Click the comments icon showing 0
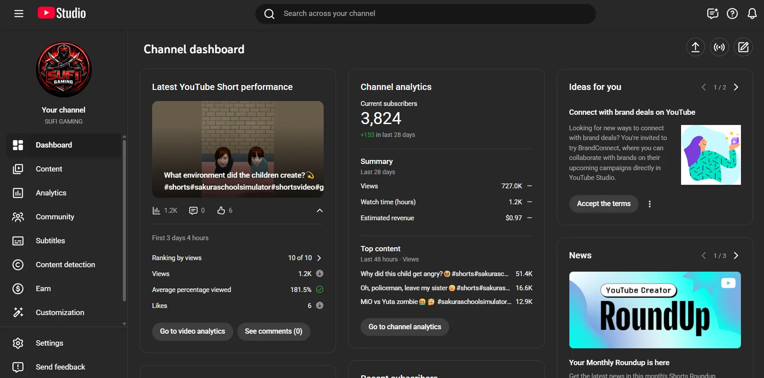The width and height of the screenshot is (764, 378). [x=193, y=210]
